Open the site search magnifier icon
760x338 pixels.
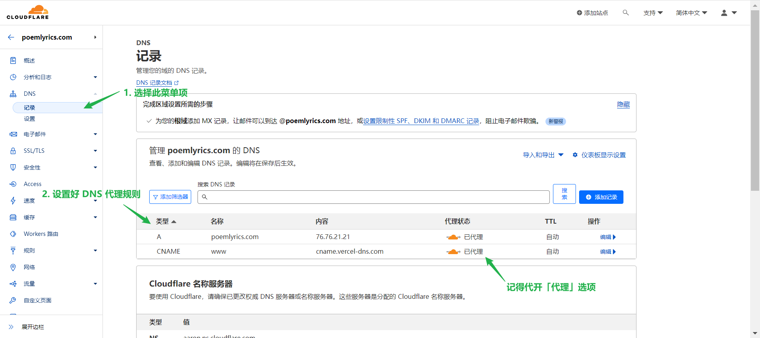[626, 13]
